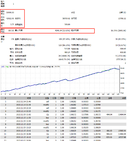Click time 2022.12.15 15:42
133x141 pixels.
point(24,131)
